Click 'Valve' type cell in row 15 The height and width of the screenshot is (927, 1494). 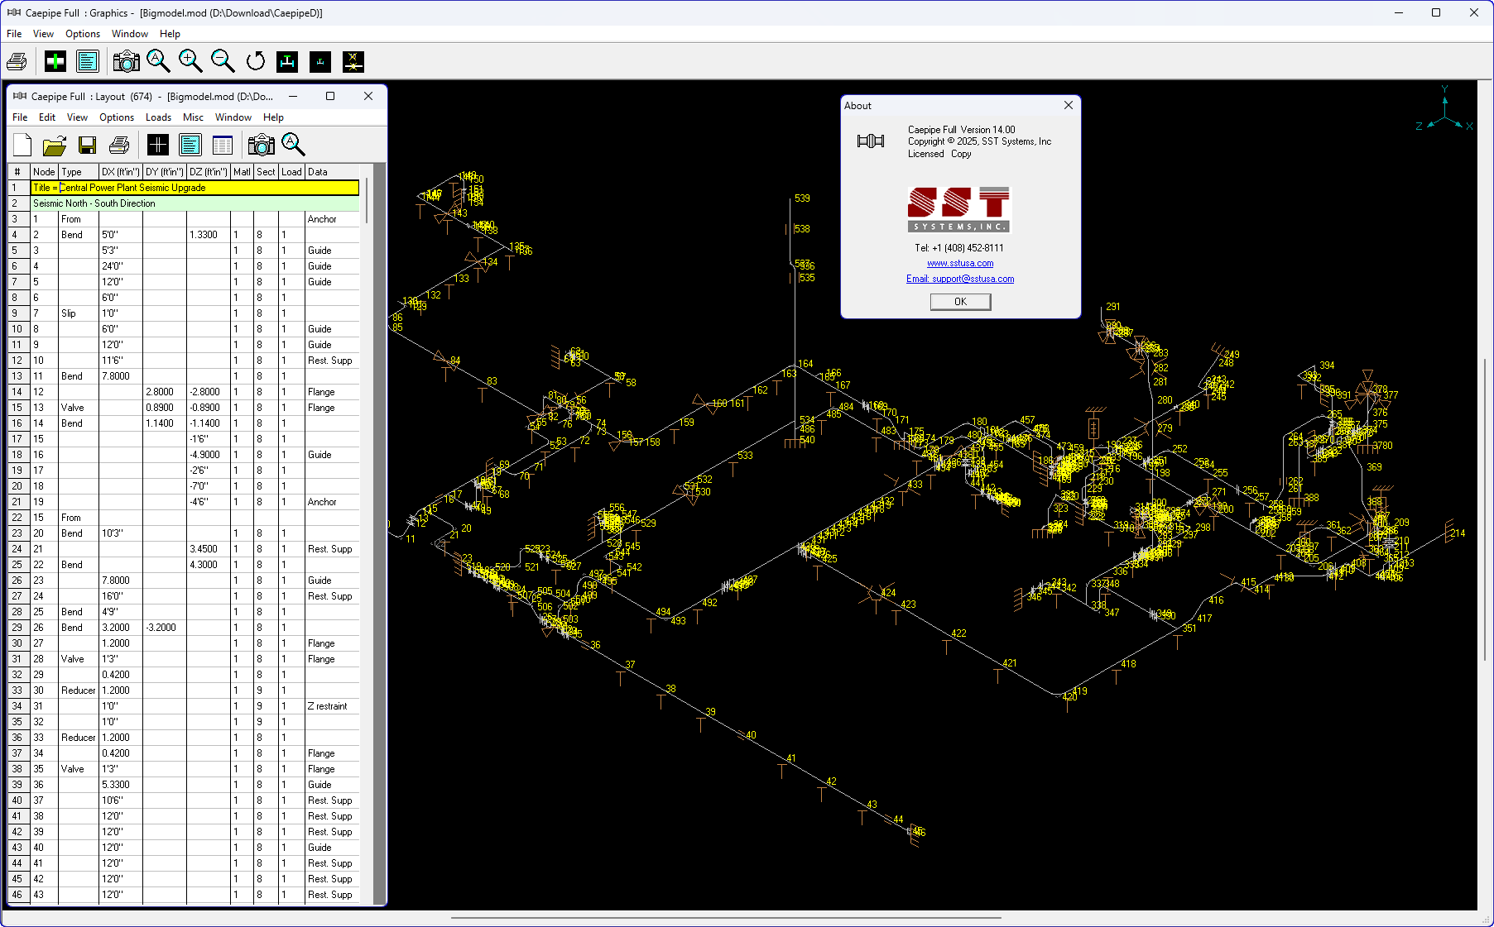tap(78, 408)
